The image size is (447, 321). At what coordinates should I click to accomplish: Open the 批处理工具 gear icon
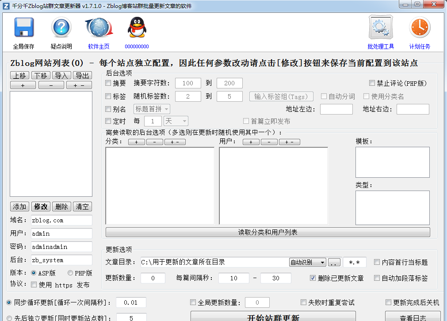pyautogui.click(x=381, y=27)
